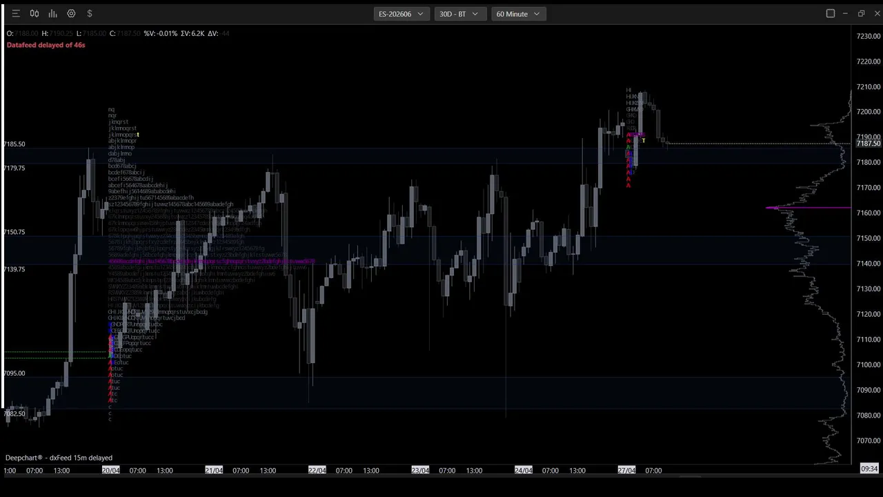Click the Datafeed delayed of 46s warning
Screen dimensions: 883x497
(46, 45)
